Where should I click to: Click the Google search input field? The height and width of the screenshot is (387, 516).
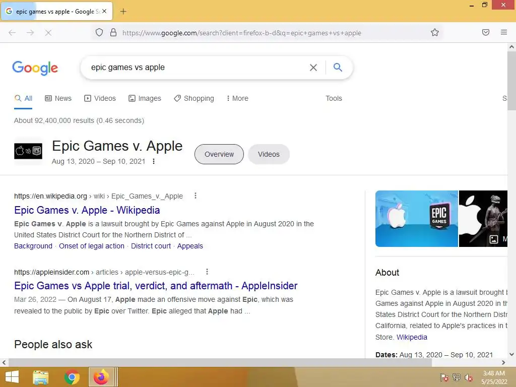click(198, 68)
